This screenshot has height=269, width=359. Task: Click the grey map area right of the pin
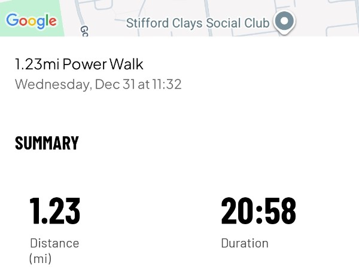(x=329, y=18)
